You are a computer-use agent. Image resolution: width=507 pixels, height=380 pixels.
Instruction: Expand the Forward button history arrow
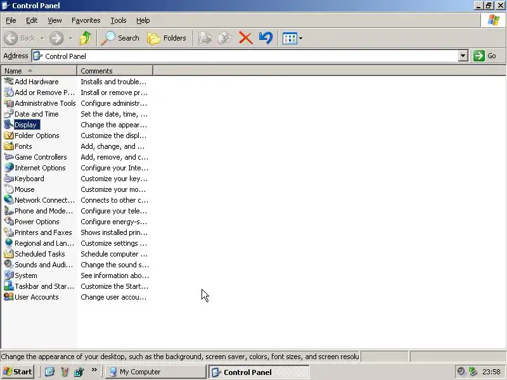(x=70, y=38)
